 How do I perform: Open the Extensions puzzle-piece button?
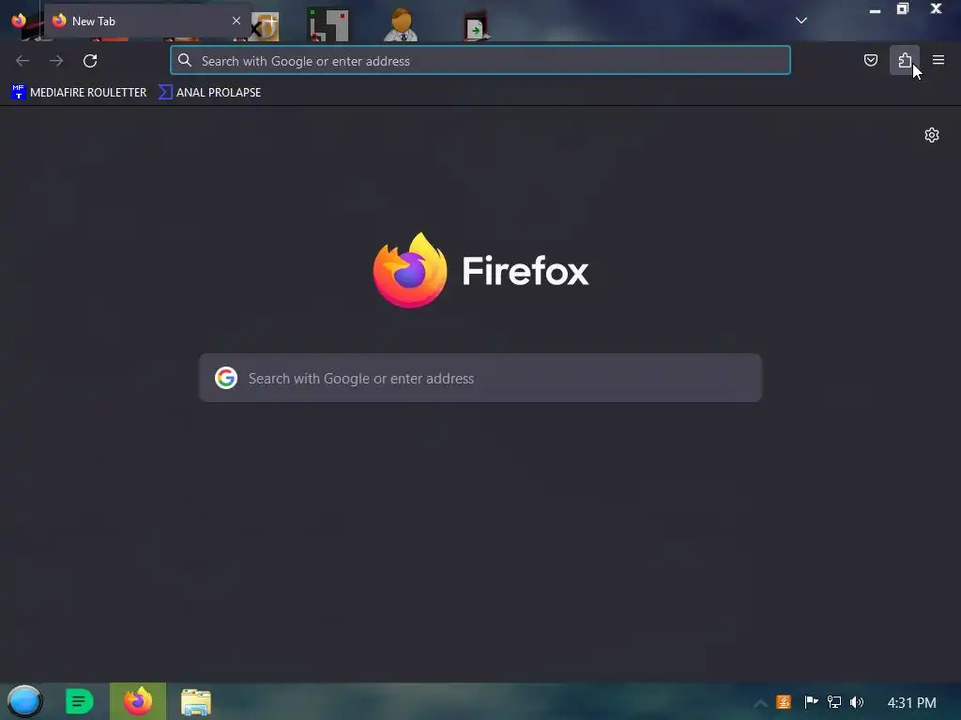(905, 60)
